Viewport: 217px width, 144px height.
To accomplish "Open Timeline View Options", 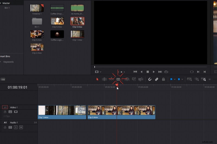I will 3,79.
